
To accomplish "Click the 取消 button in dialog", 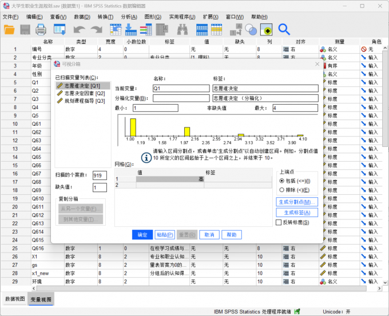I will point(209,235).
